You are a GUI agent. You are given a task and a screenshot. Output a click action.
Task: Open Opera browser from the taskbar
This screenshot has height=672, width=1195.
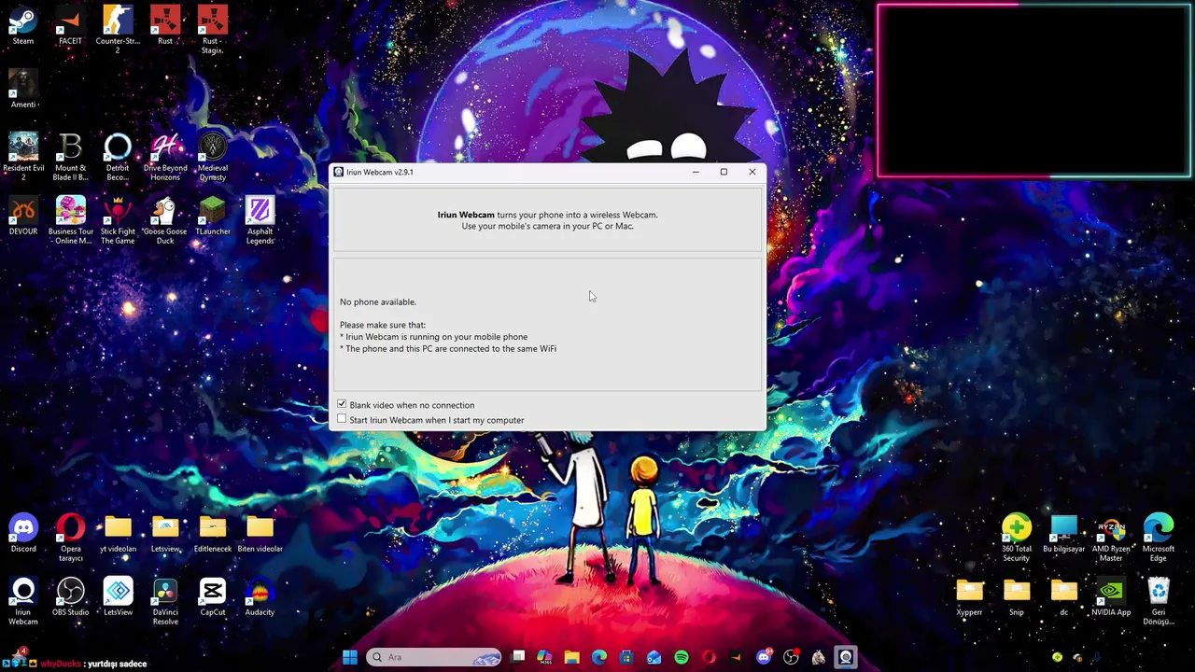click(709, 657)
